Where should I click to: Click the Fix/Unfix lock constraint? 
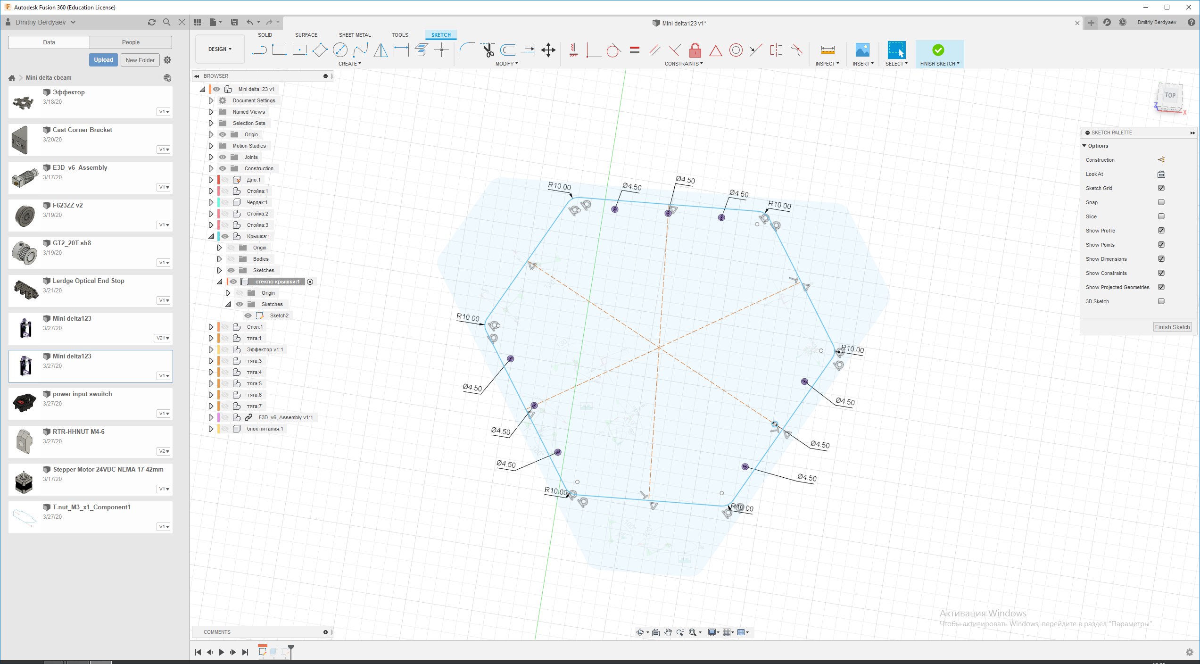pos(695,50)
